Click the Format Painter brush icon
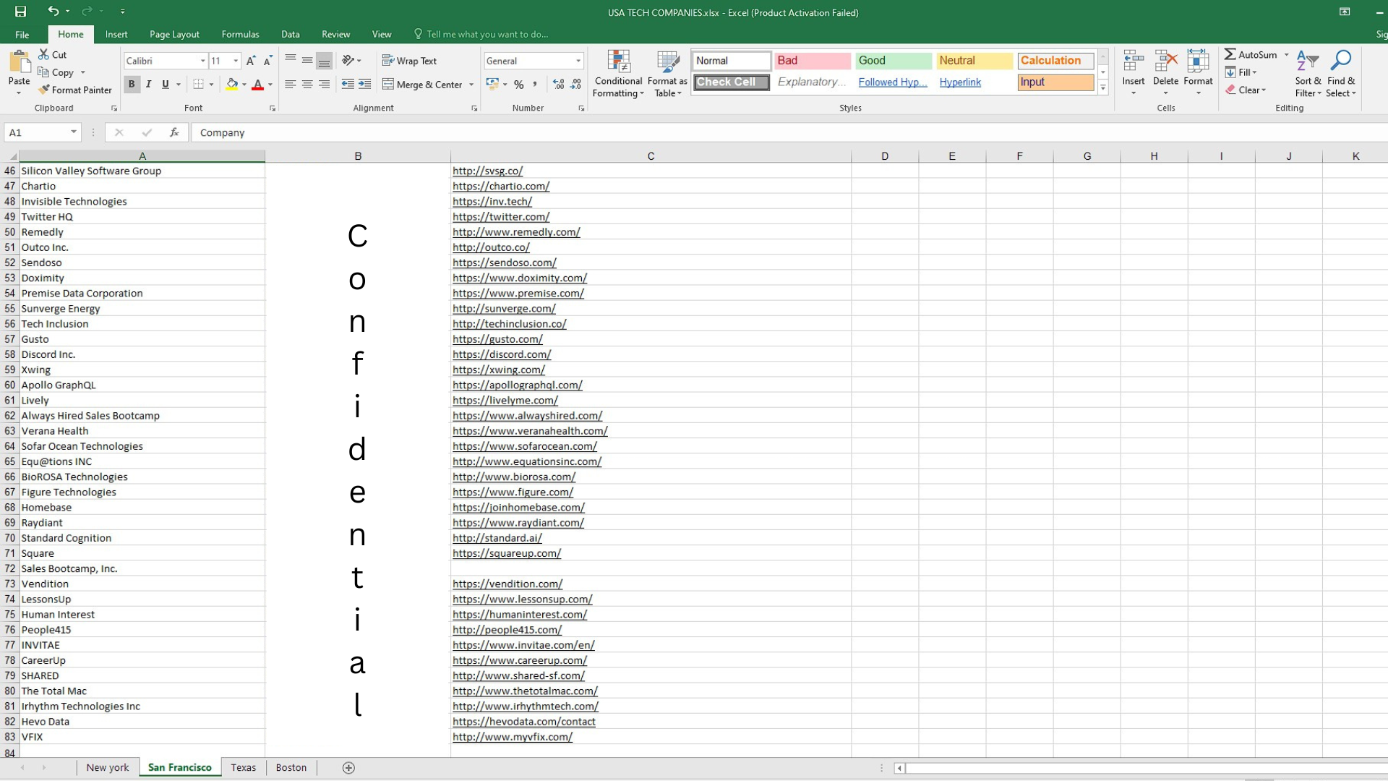1388x781 pixels. click(x=44, y=90)
